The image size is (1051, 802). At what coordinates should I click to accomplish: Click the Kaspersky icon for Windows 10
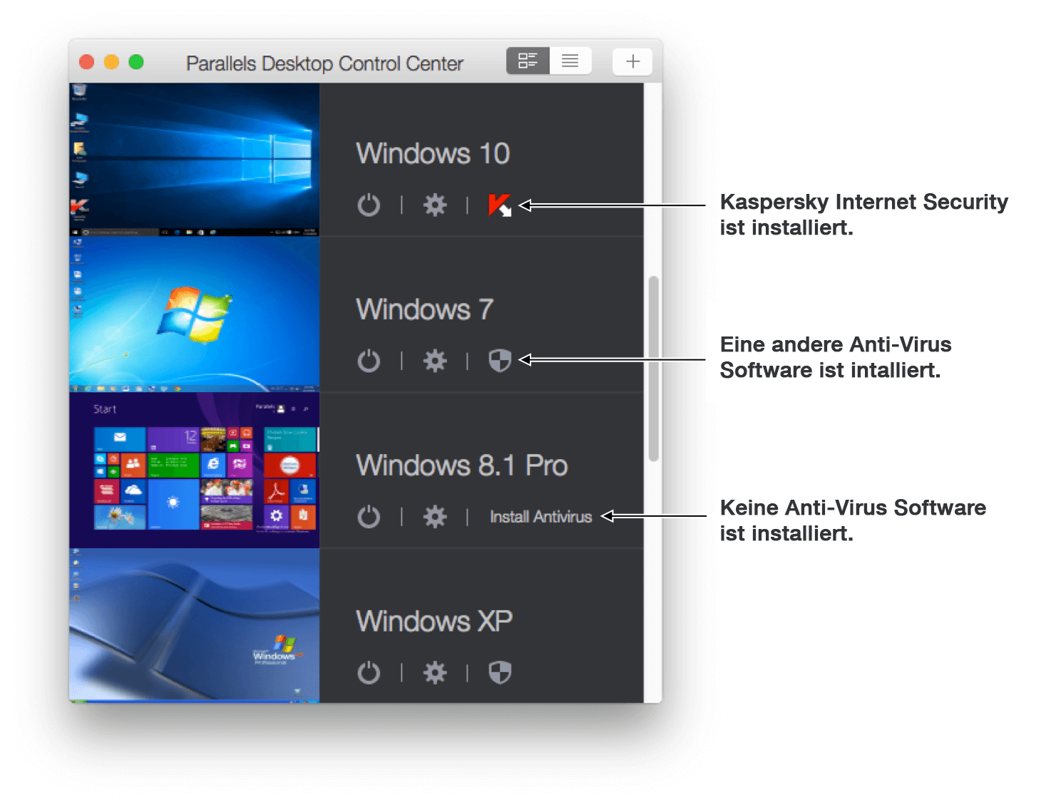(x=499, y=205)
